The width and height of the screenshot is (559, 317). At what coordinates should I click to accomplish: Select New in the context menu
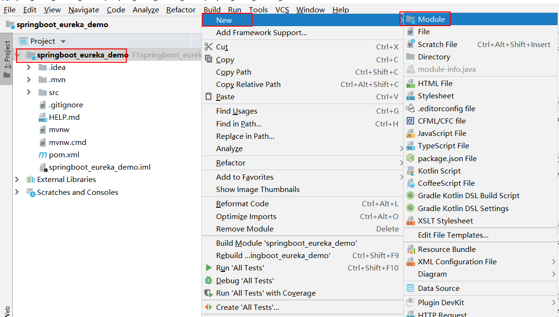pyautogui.click(x=303, y=20)
